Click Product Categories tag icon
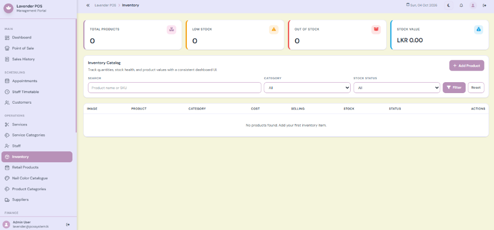 (x=7, y=189)
